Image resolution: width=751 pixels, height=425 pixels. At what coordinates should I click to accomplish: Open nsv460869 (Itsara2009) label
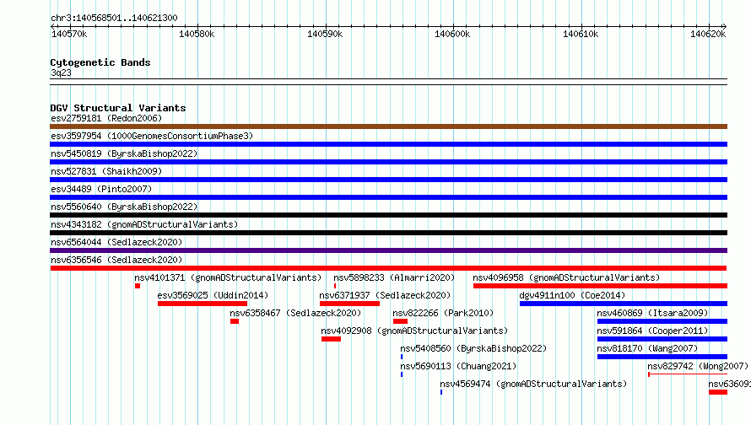(652, 313)
